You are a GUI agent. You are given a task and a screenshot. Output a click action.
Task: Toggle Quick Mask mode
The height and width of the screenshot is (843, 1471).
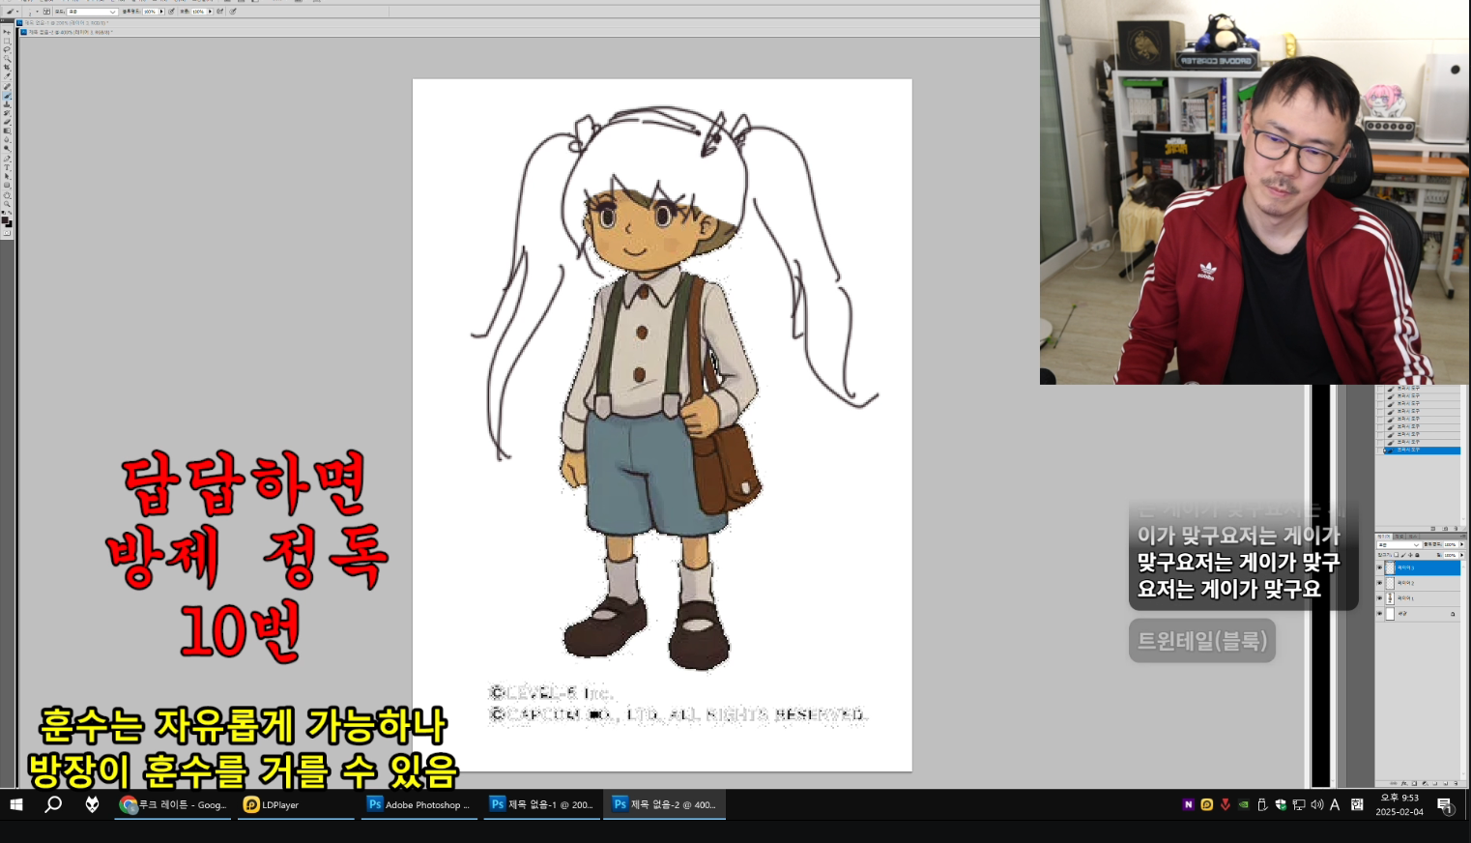pos(7,233)
